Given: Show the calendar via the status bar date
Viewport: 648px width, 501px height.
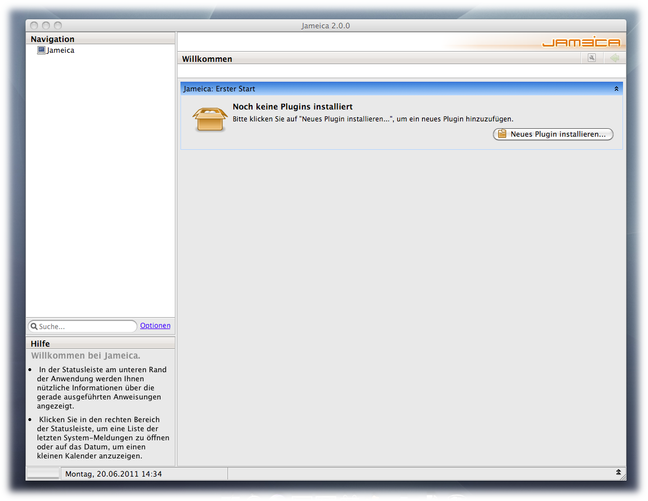Looking at the screenshot, I should point(113,474).
